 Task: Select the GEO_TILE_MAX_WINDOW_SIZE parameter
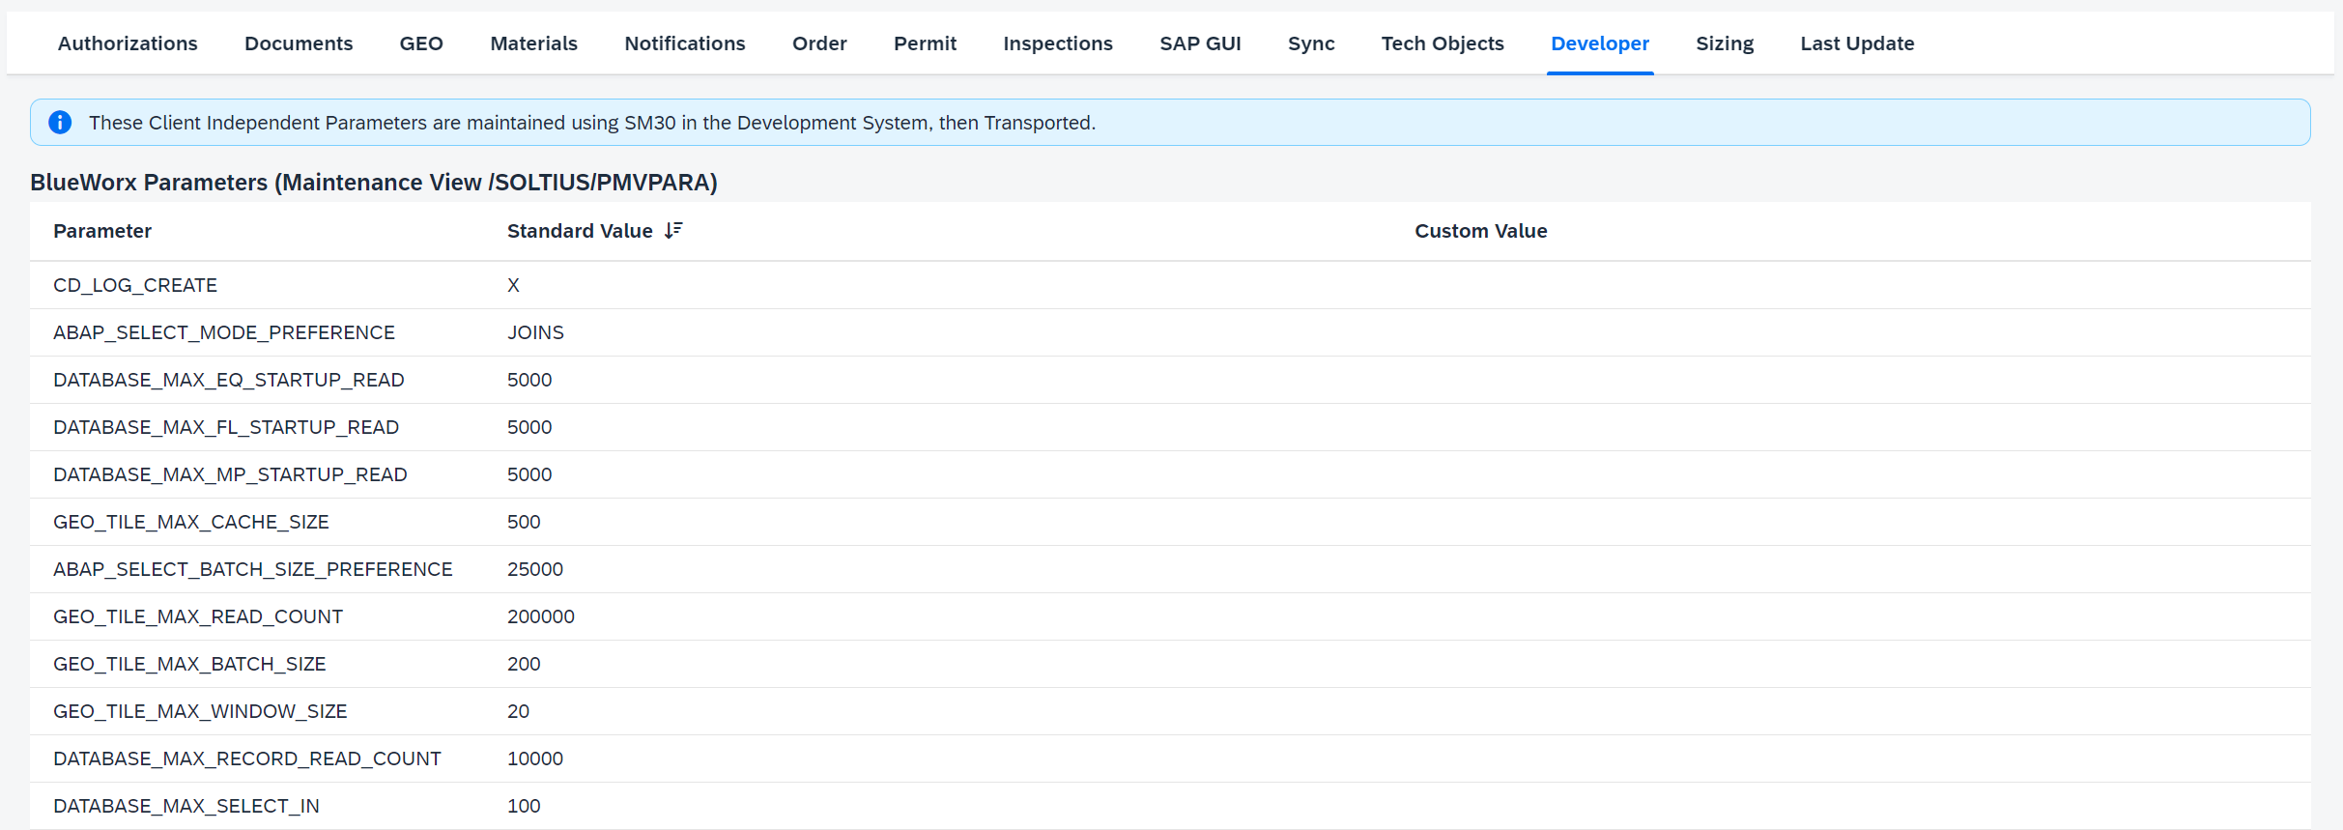[200, 711]
